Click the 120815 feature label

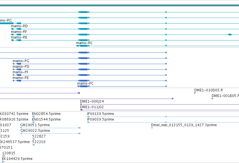click(9, 153)
